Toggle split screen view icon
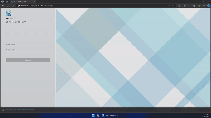The width and height of the screenshot is (211, 118). click(184, 6)
